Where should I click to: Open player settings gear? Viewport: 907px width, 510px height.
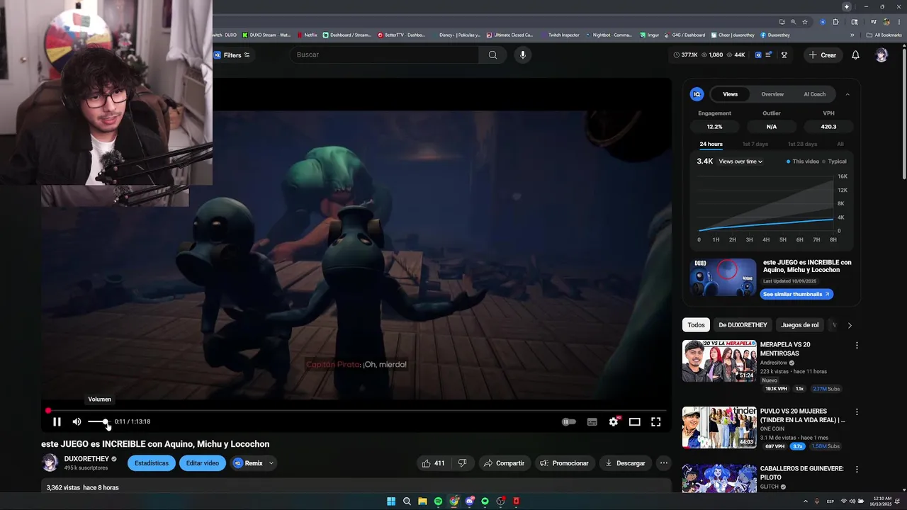pyautogui.click(x=614, y=421)
